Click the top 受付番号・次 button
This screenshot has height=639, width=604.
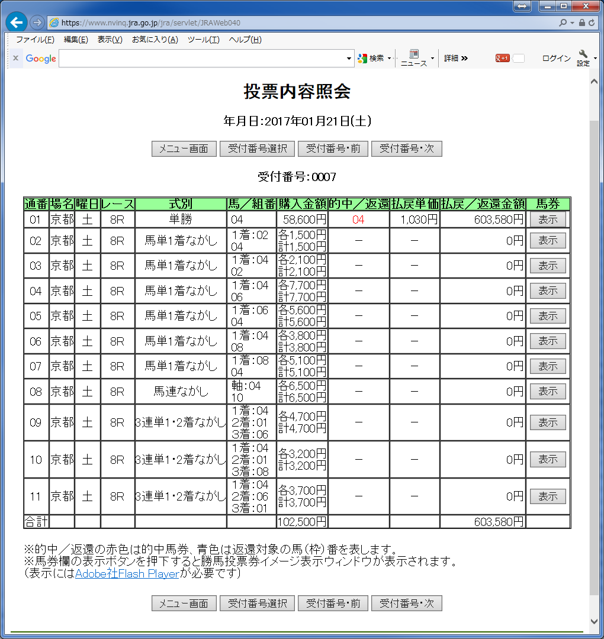point(407,149)
